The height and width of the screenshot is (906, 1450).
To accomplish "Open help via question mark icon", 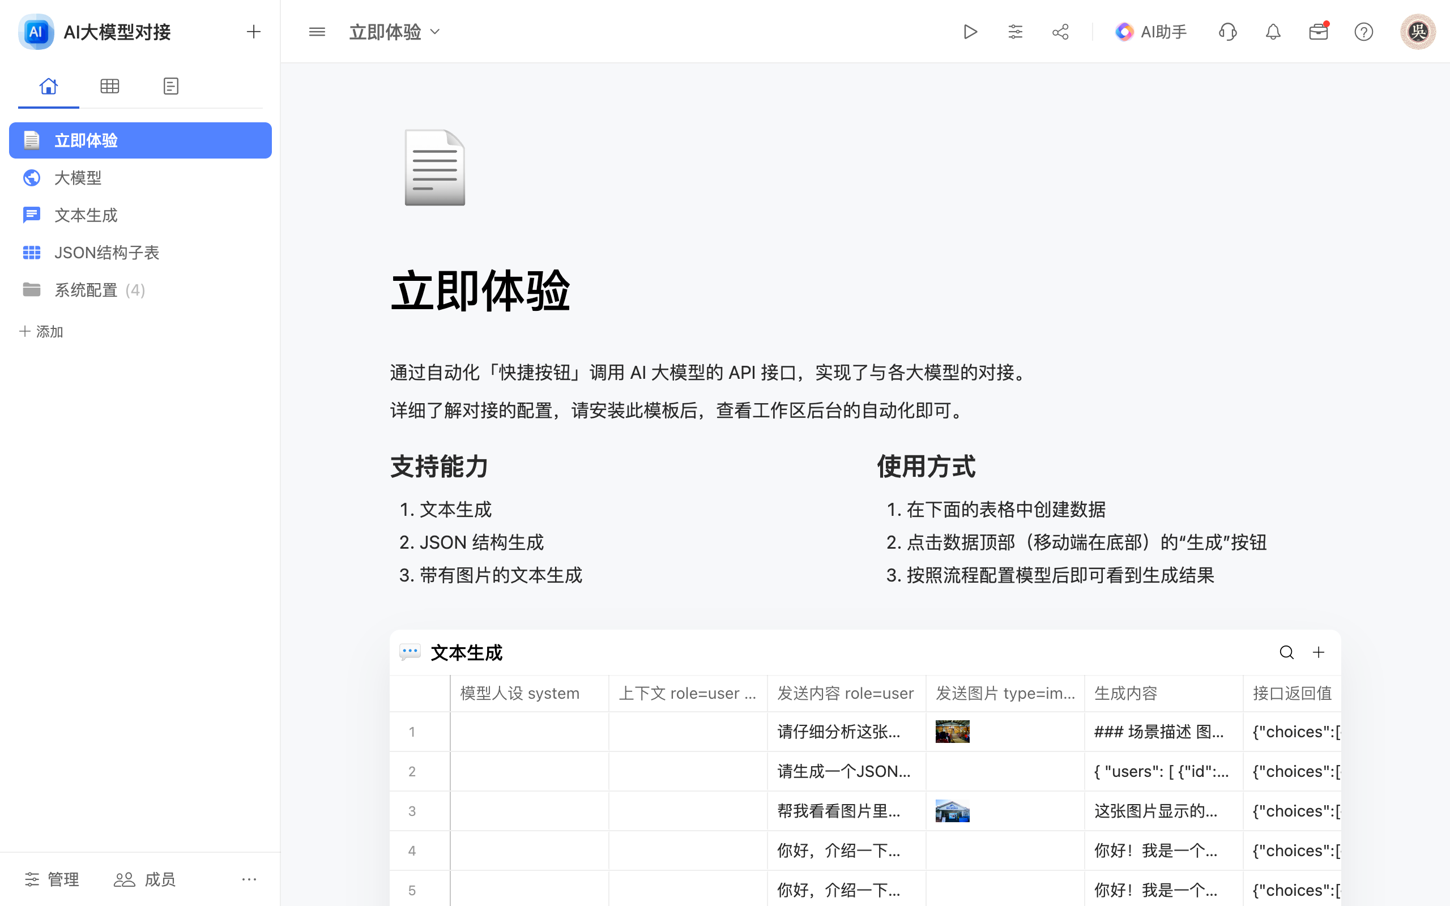I will point(1364,31).
